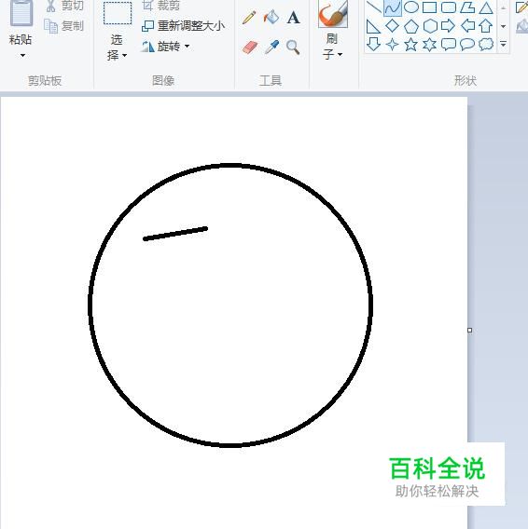The image size is (528, 529).
Task: Select the Fill with color bucket tool
Action: pyautogui.click(x=271, y=17)
